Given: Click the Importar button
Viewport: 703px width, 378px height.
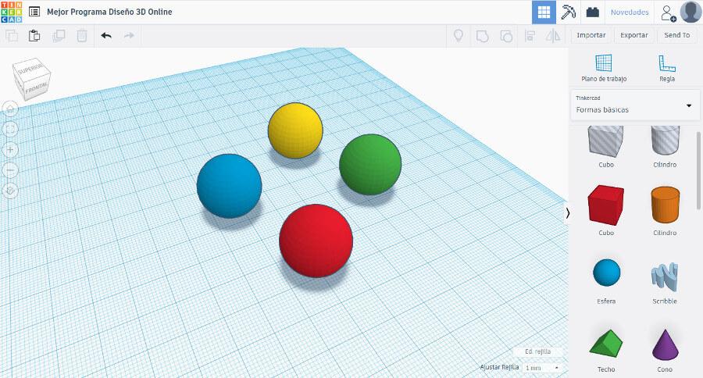Looking at the screenshot, I should tap(591, 35).
